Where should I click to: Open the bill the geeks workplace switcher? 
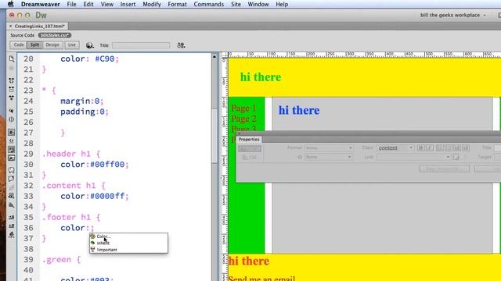[452, 15]
